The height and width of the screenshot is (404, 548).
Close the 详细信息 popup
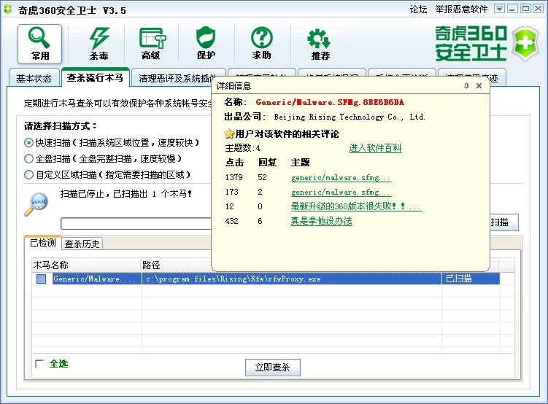[x=479, y=85]
